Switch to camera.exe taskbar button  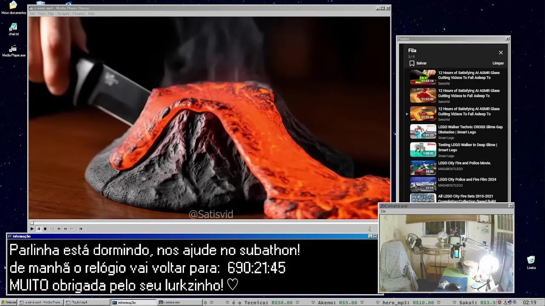[179, 302]
